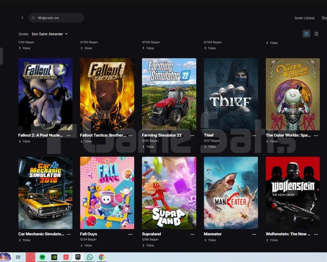Switch library to grid view
327x262 pixels.
click(306, 34)
